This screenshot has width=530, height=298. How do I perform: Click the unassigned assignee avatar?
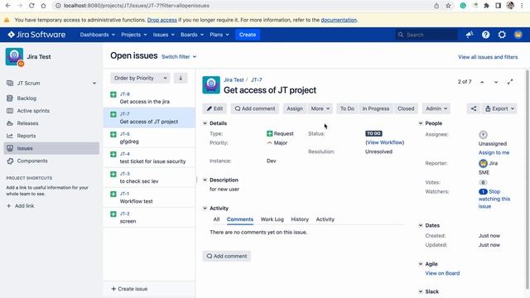click(483, 134)
